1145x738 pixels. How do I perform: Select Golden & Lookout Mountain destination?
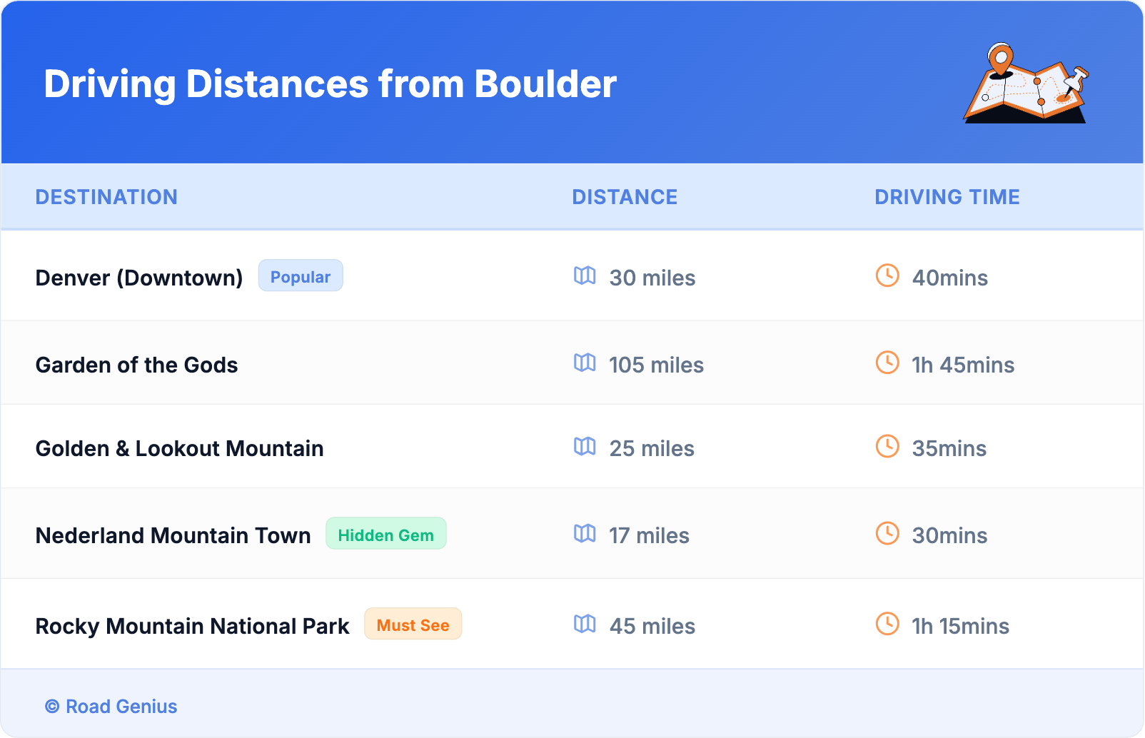pos(179,448)
